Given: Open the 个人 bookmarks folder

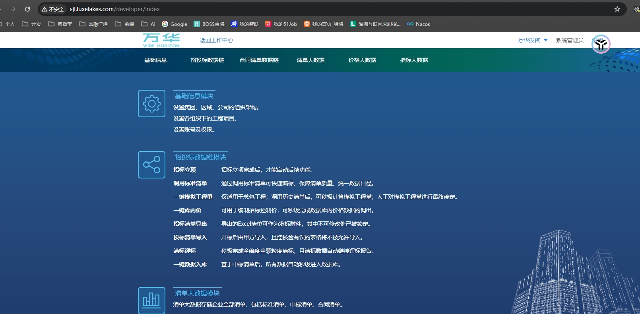Looking at the screenshot, I should pyautogui.click(x=8, y=24).
